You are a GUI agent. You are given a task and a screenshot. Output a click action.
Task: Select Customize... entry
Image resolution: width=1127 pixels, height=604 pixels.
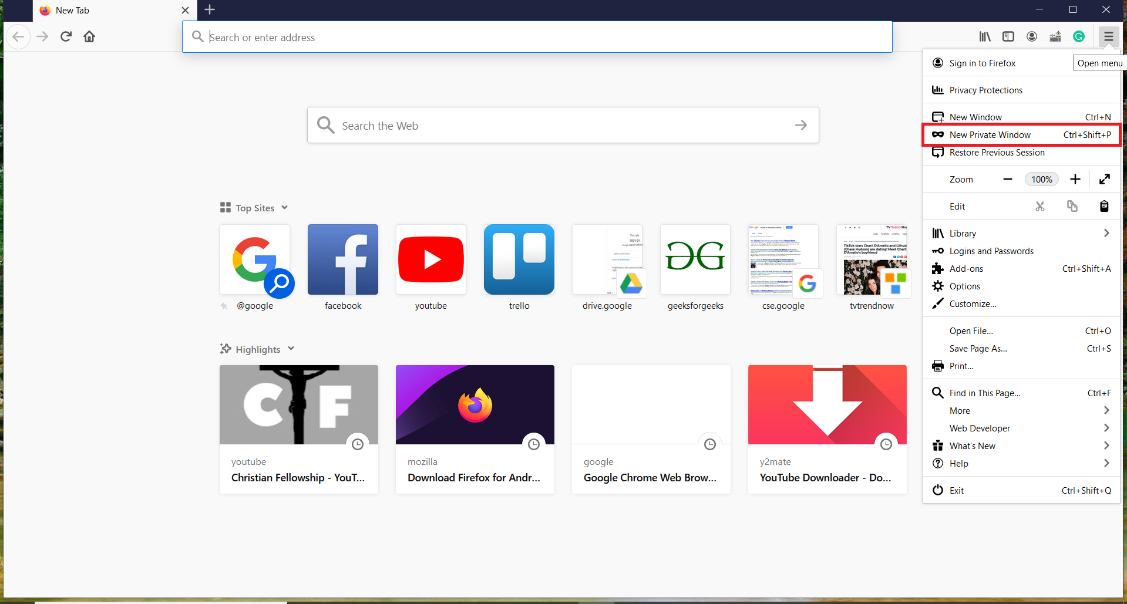1021,303
